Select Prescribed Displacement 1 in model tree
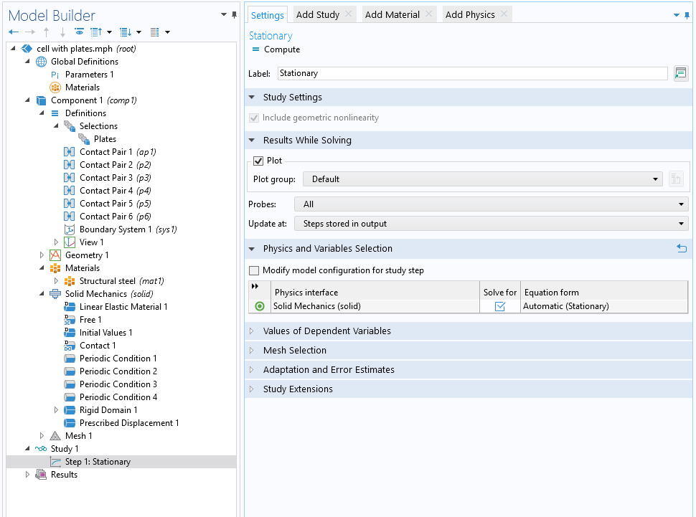Viewport: 696px width, 517px height. pos(128,423)
